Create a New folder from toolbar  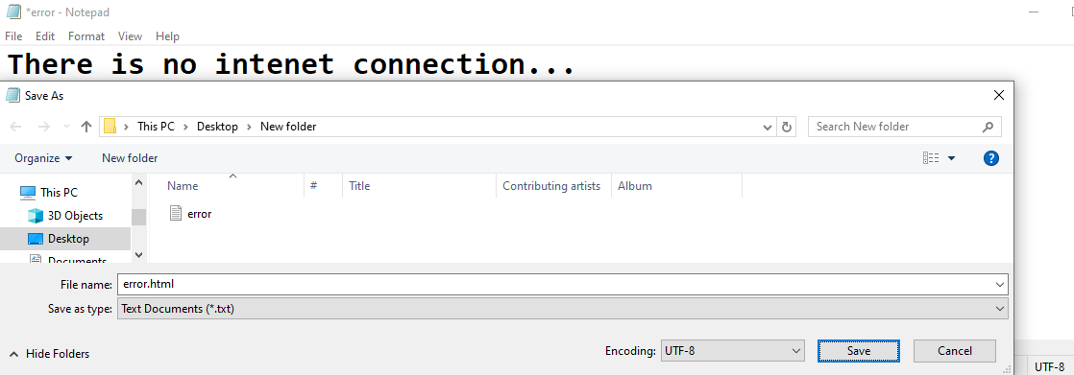(130, 158)
